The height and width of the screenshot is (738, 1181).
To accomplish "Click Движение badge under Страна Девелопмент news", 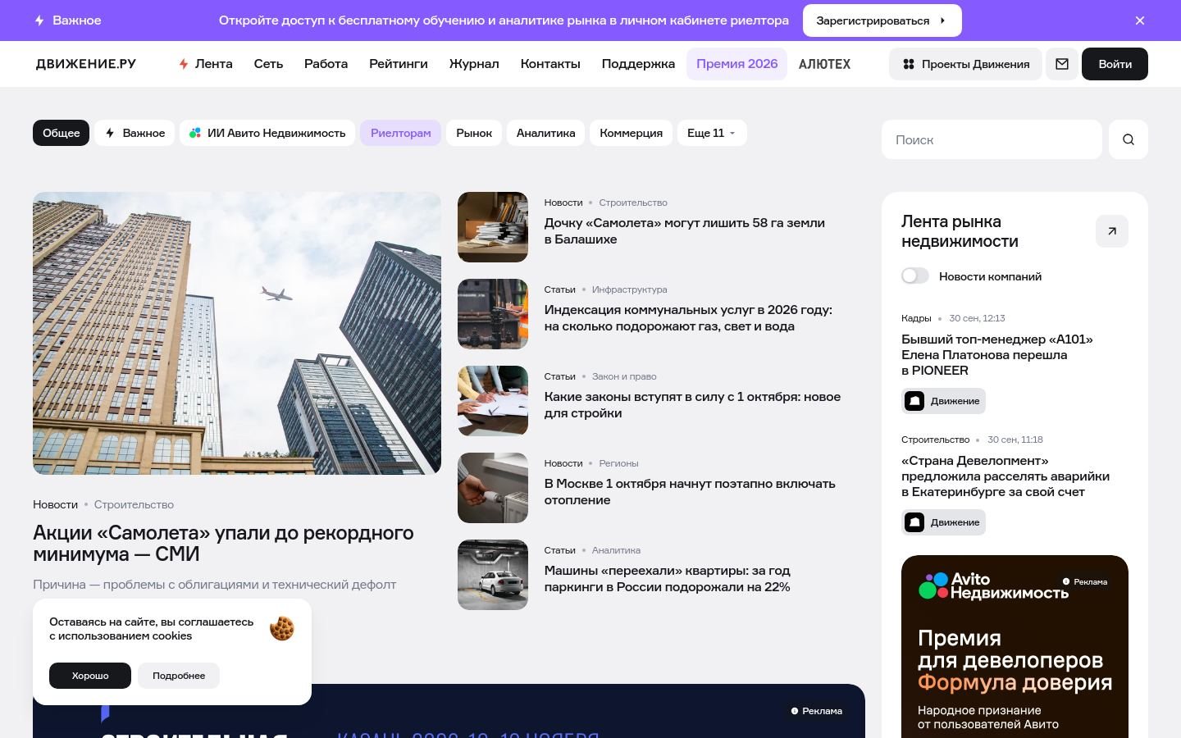I will tap(943, 522).
